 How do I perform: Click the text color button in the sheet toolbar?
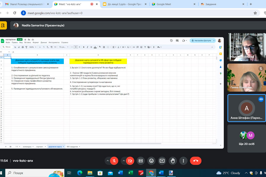pos(95,47)
